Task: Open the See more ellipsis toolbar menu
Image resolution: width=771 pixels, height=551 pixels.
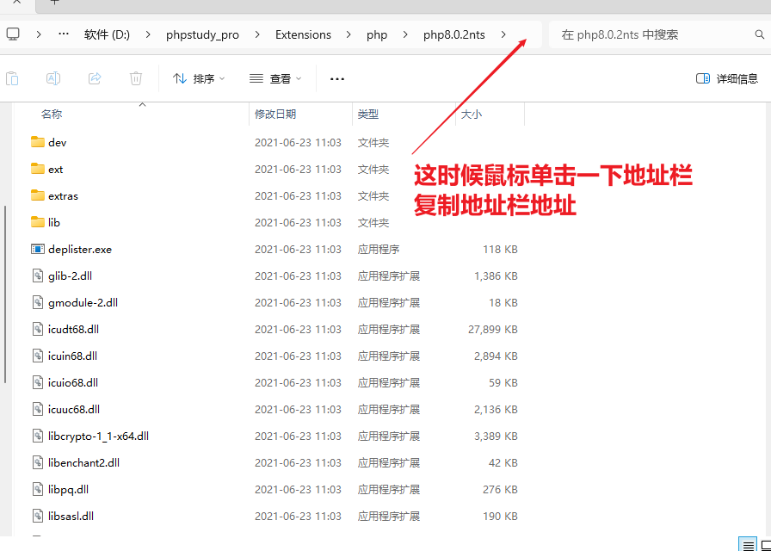Action: [x=337, y=78]
